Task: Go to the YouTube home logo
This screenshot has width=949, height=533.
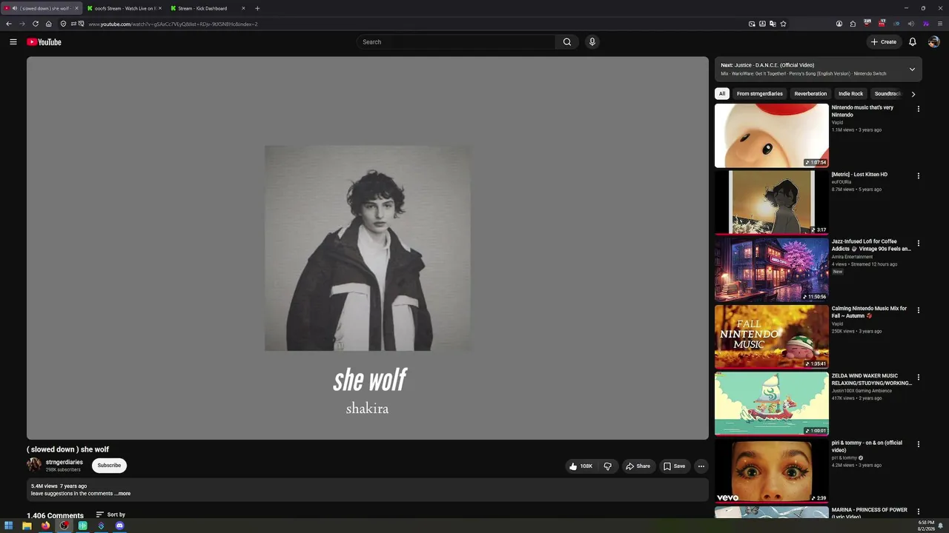Action: pos(44,42)
